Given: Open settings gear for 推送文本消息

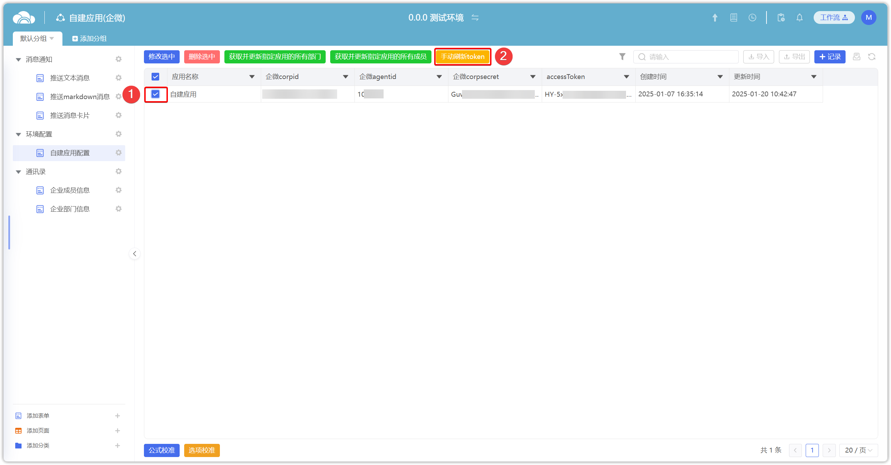Looking at the screenshot, I should pyautogui.click(x=119, y=78).
